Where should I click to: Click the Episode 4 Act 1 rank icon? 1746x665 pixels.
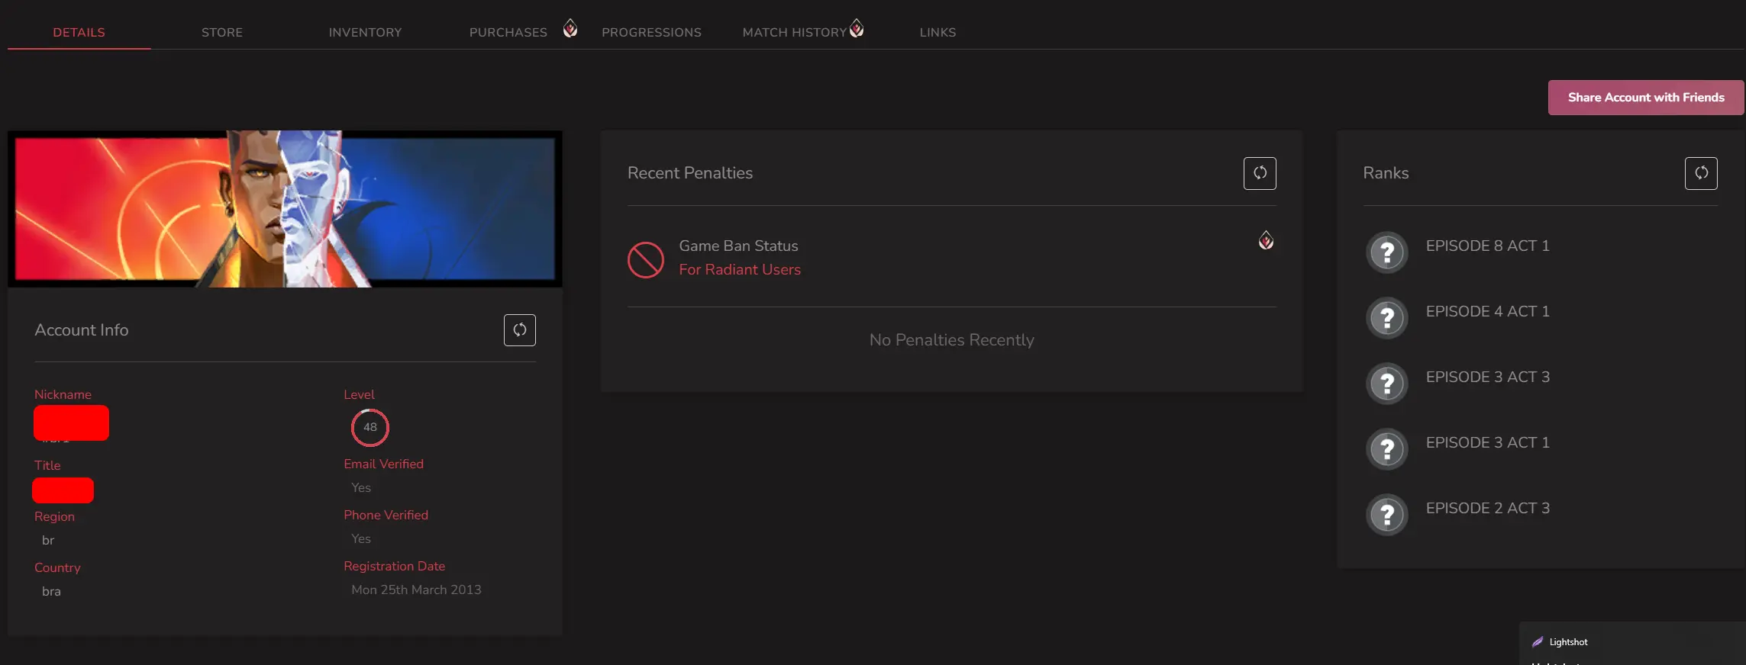1386,318
